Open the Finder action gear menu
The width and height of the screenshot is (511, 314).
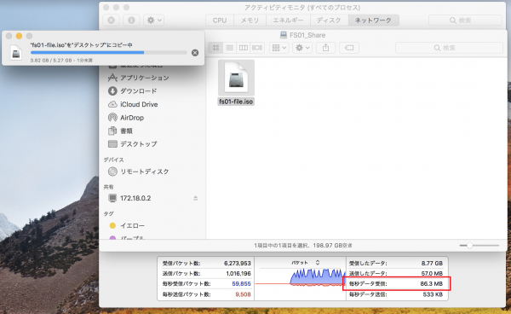(x=302, y=48)
